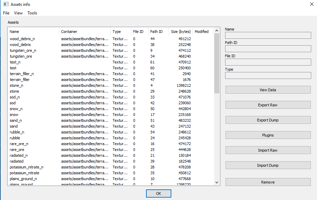Open the File menu
This screenshot has width=317, height=200.
[x=6, y=13]
